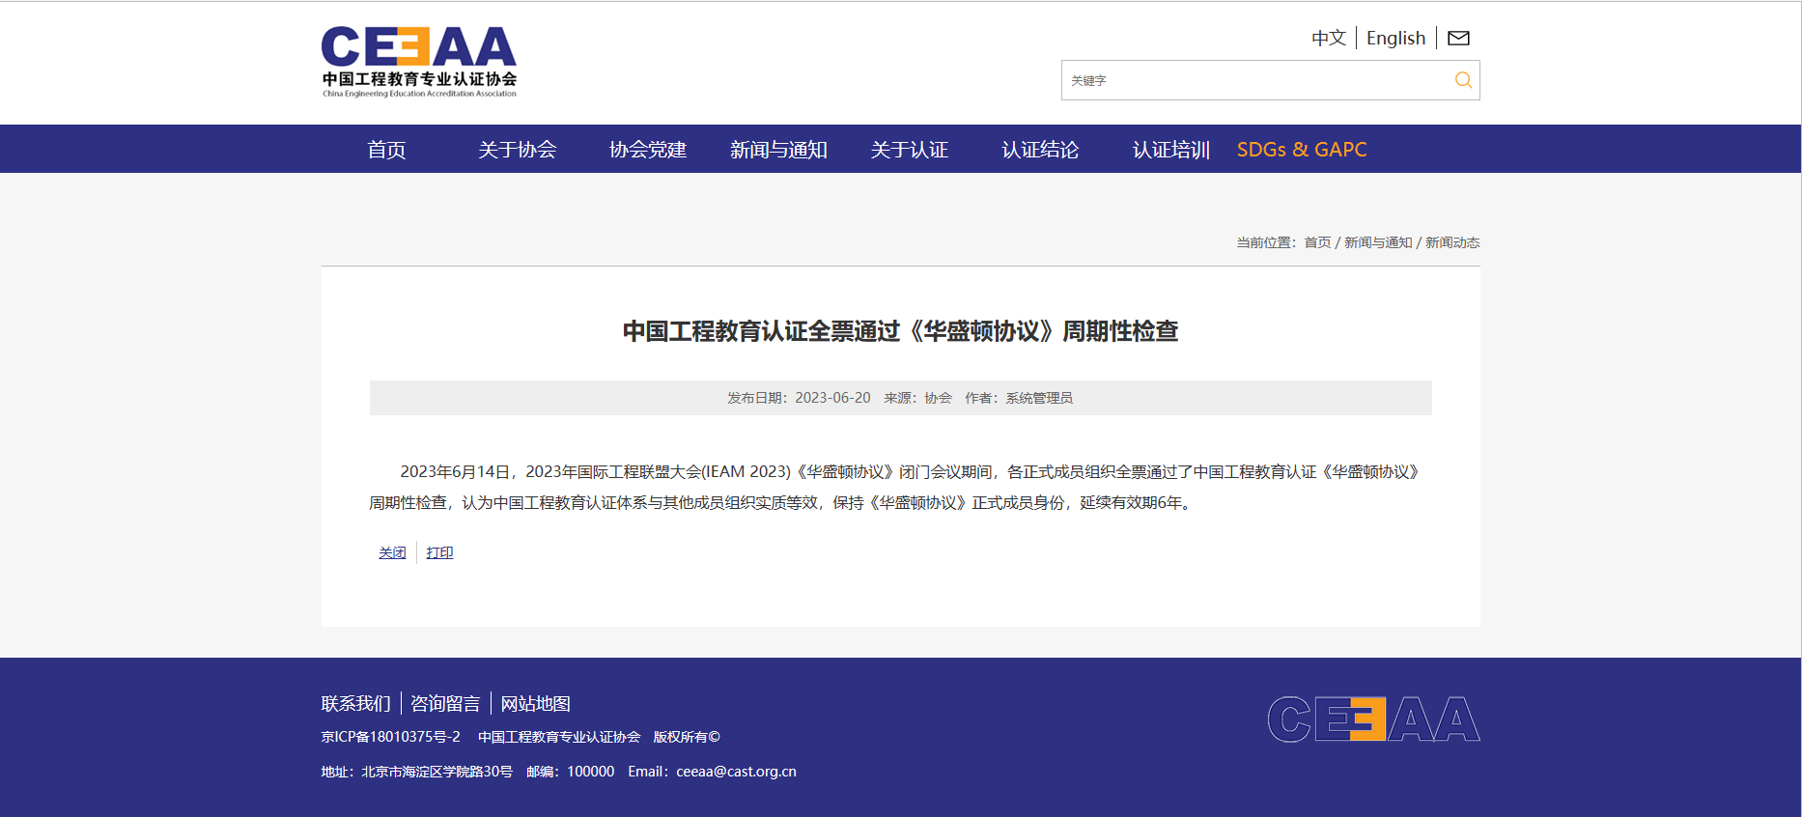
Task: Click the orange search magnifier icon
Action: tap(1463, 80)
